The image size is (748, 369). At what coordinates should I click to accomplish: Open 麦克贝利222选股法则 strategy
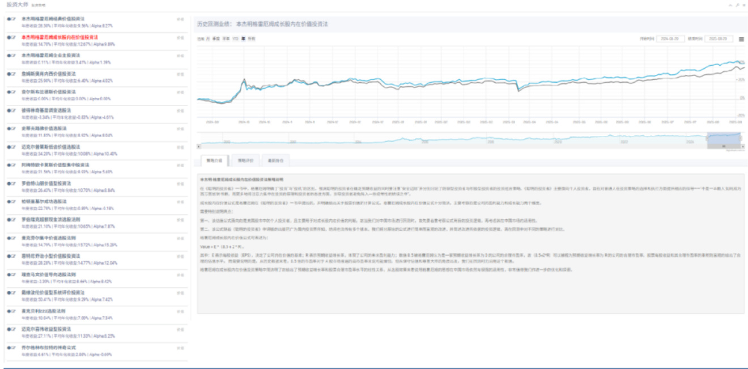point(43,311)
